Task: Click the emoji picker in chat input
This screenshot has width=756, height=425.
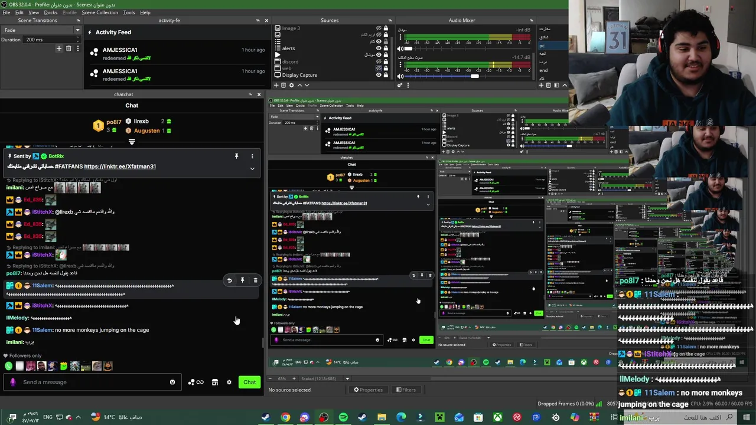Action: 172,382
